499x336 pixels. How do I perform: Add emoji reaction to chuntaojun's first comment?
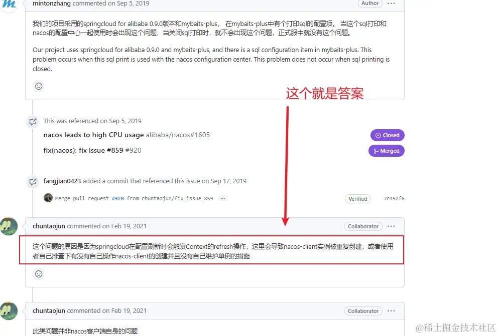[39, 274]
